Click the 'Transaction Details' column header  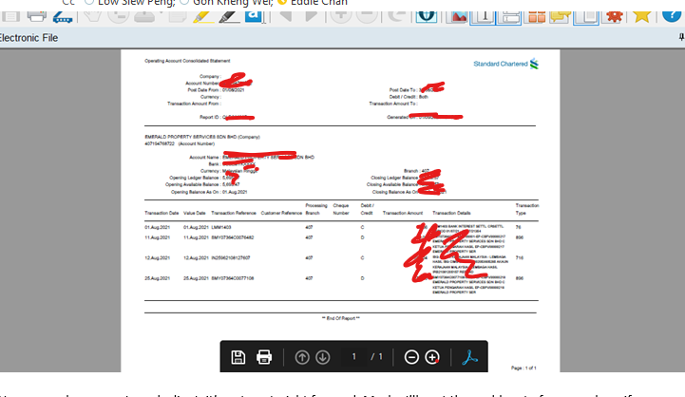pyautogui.click(x=451, y=213)
